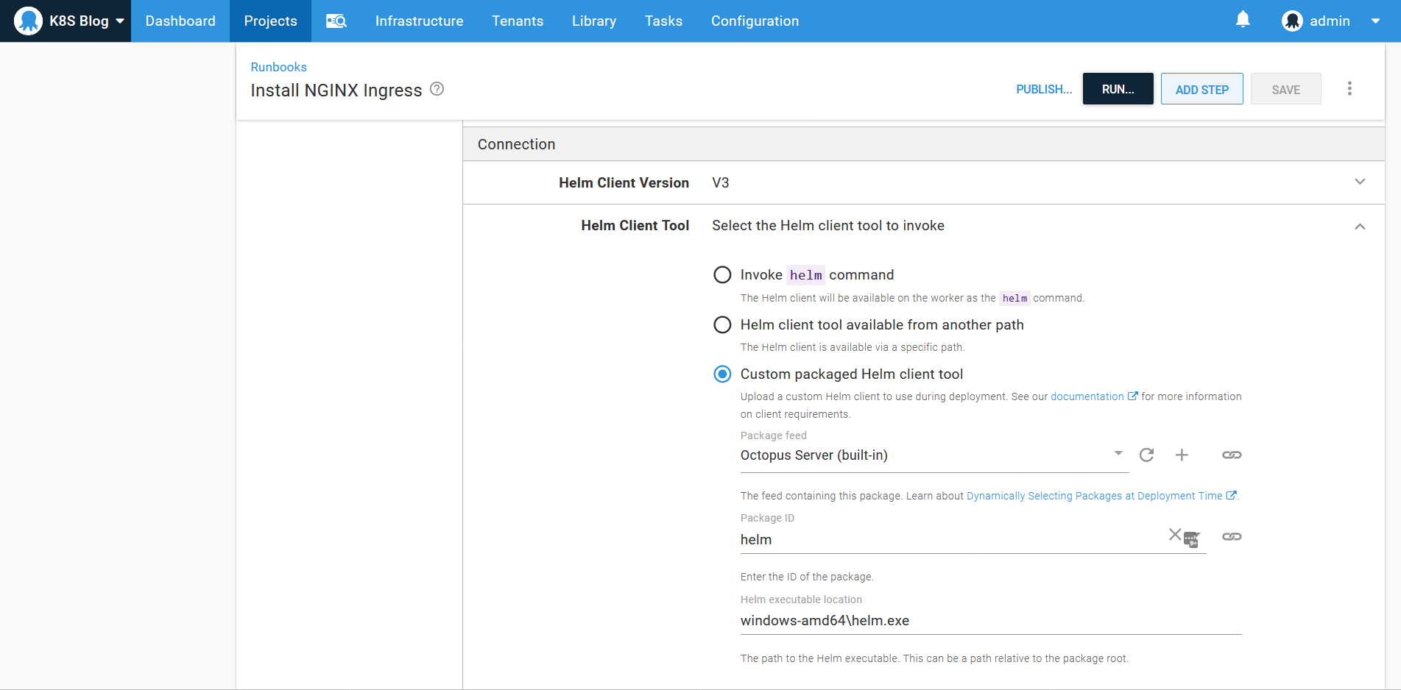Add a new package feed with plus icon

click(1182, 455)
